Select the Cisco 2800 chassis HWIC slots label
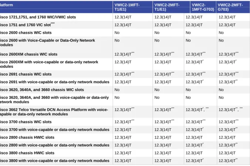Viewport: 250px width, 166px height. coord(27,137)
